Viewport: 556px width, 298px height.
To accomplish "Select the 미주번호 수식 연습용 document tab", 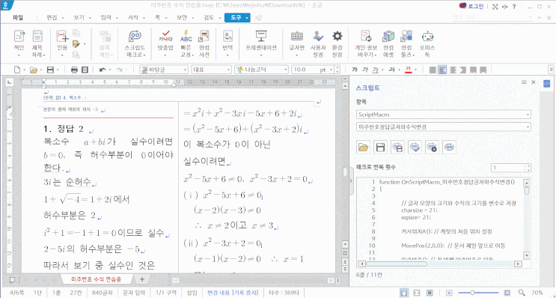I will [x=96, y=279].
